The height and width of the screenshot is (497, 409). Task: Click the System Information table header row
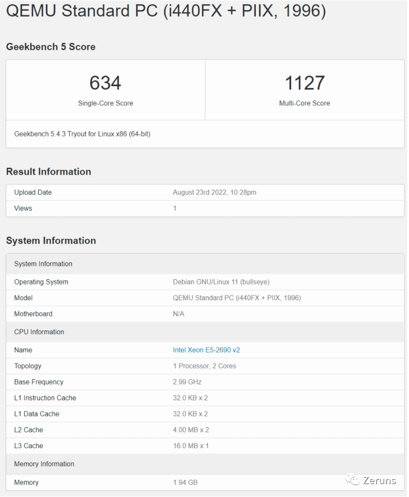[x=205, y=264]
